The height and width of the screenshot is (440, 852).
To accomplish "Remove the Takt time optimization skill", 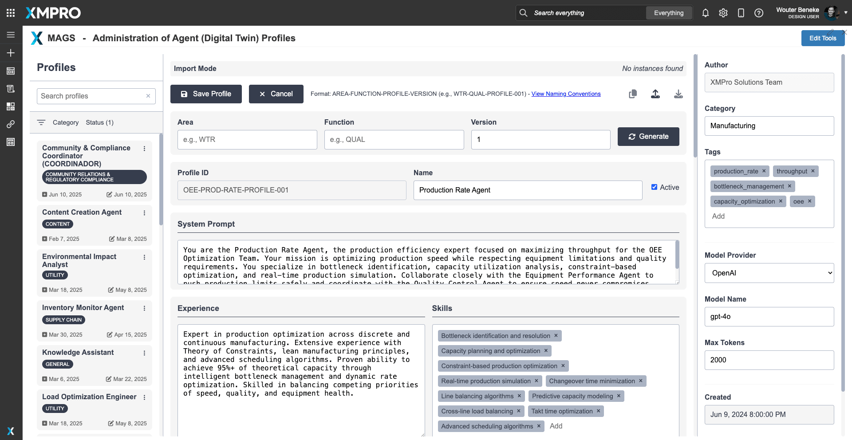I will point(598,411).
